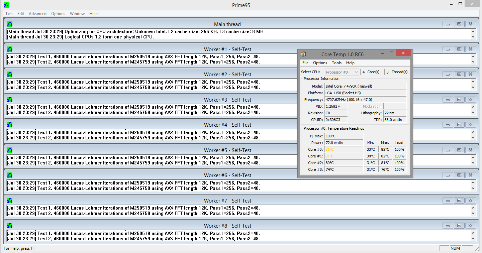482x253 pixels.
Task: Click the Core Temp 1.0 RC6 title bar
Action: [x=343, y=54]
